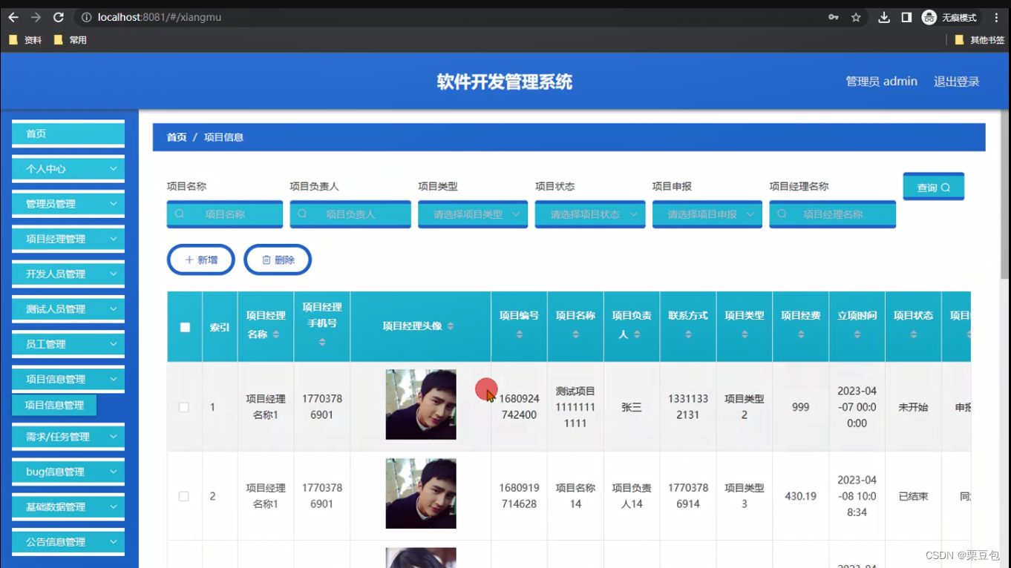Click 退出登录 logout link

(x=956, y=82)
